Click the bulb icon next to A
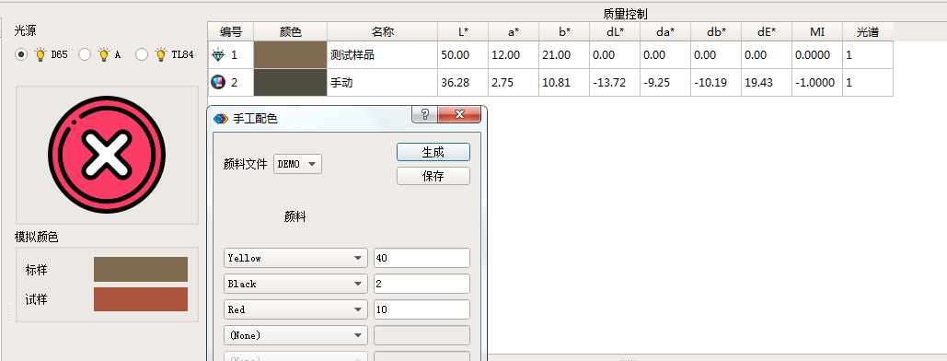947x361 pixels. pyautogui.click(x=103, y=54)
